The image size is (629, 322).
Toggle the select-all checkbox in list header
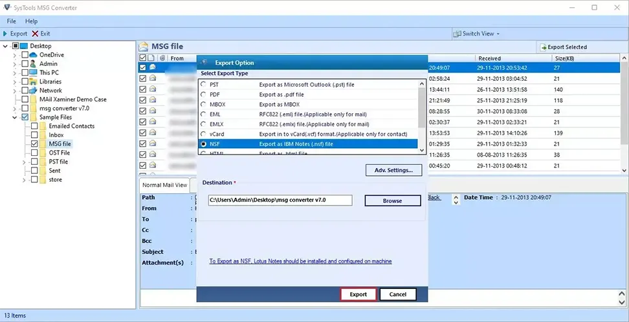tap(142, 58)
